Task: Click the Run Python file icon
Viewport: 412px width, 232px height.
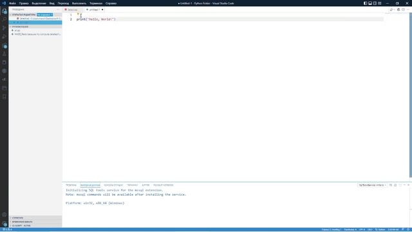Action: coord(391,10)
